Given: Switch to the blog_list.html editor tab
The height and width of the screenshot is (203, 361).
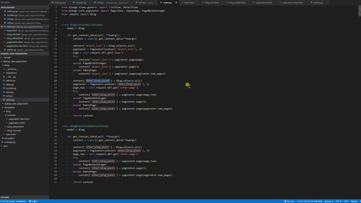Looking at the screenshot, I should (x=212, y=2).
